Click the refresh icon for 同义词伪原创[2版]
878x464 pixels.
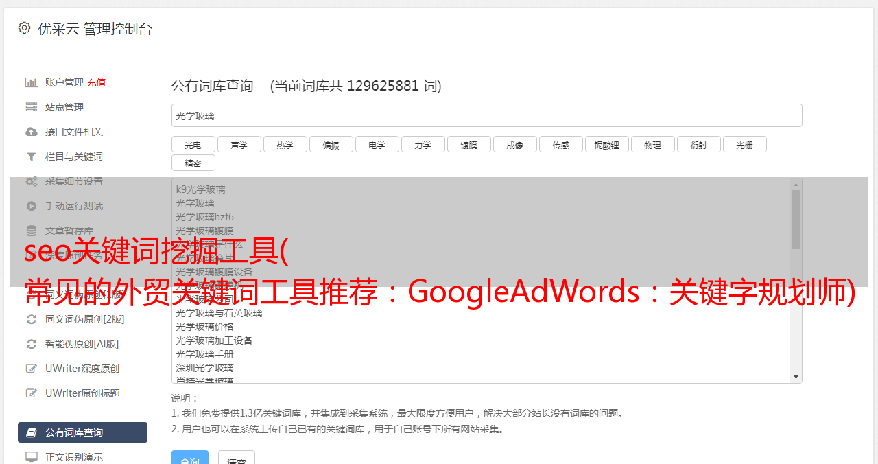click(x=31, y=319)
